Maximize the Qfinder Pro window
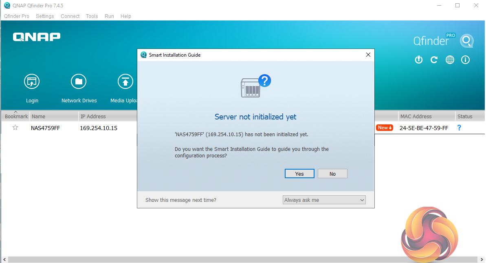486x263 pixels. [x=457, y=6]
